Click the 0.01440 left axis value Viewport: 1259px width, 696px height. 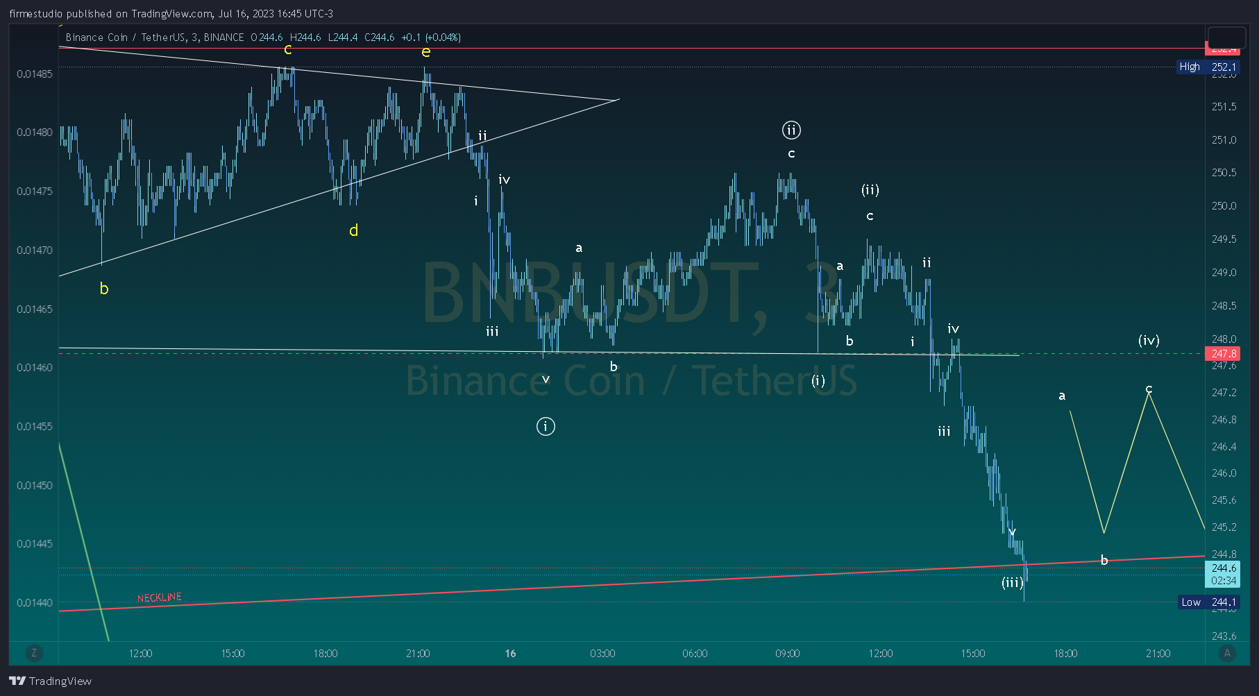tap(35, 602)
